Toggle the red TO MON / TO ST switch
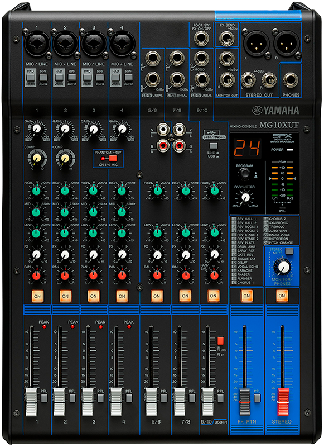The height and width of the screenshot is (447, 324). click(x=220, y=341)
